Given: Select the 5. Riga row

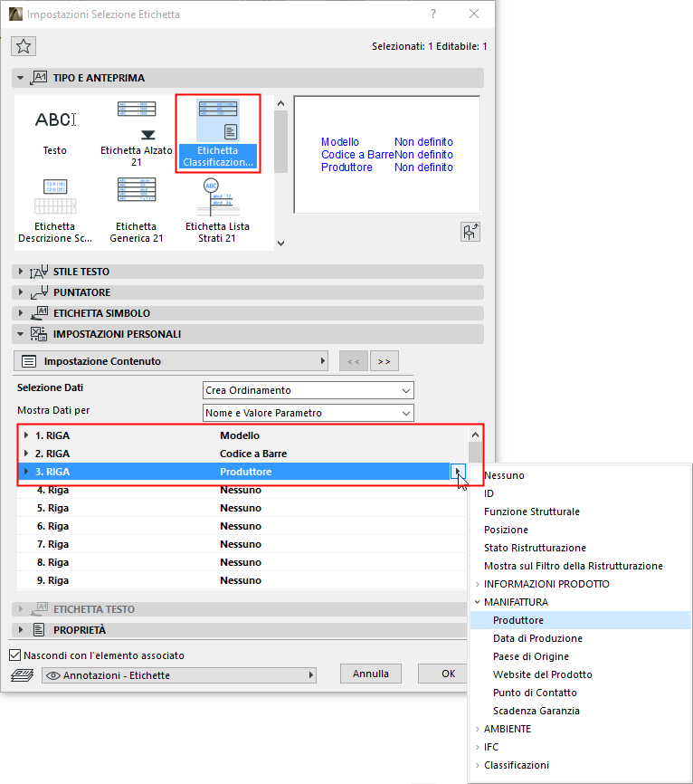Looking at the screenshot, I should point(242,508).
